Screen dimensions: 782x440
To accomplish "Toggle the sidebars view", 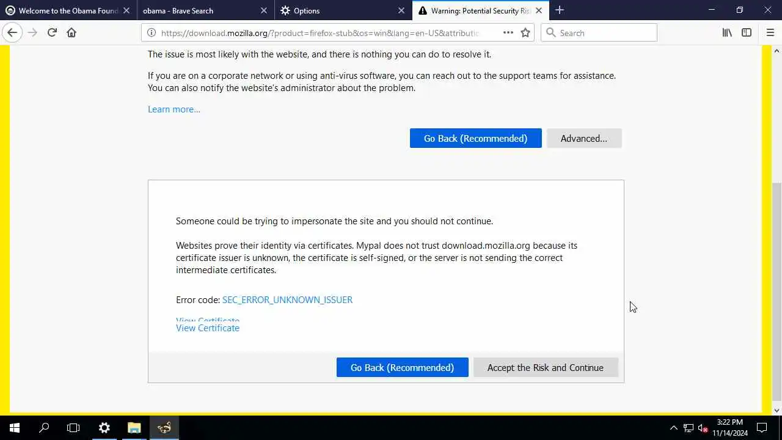I will tap(747, 33).
